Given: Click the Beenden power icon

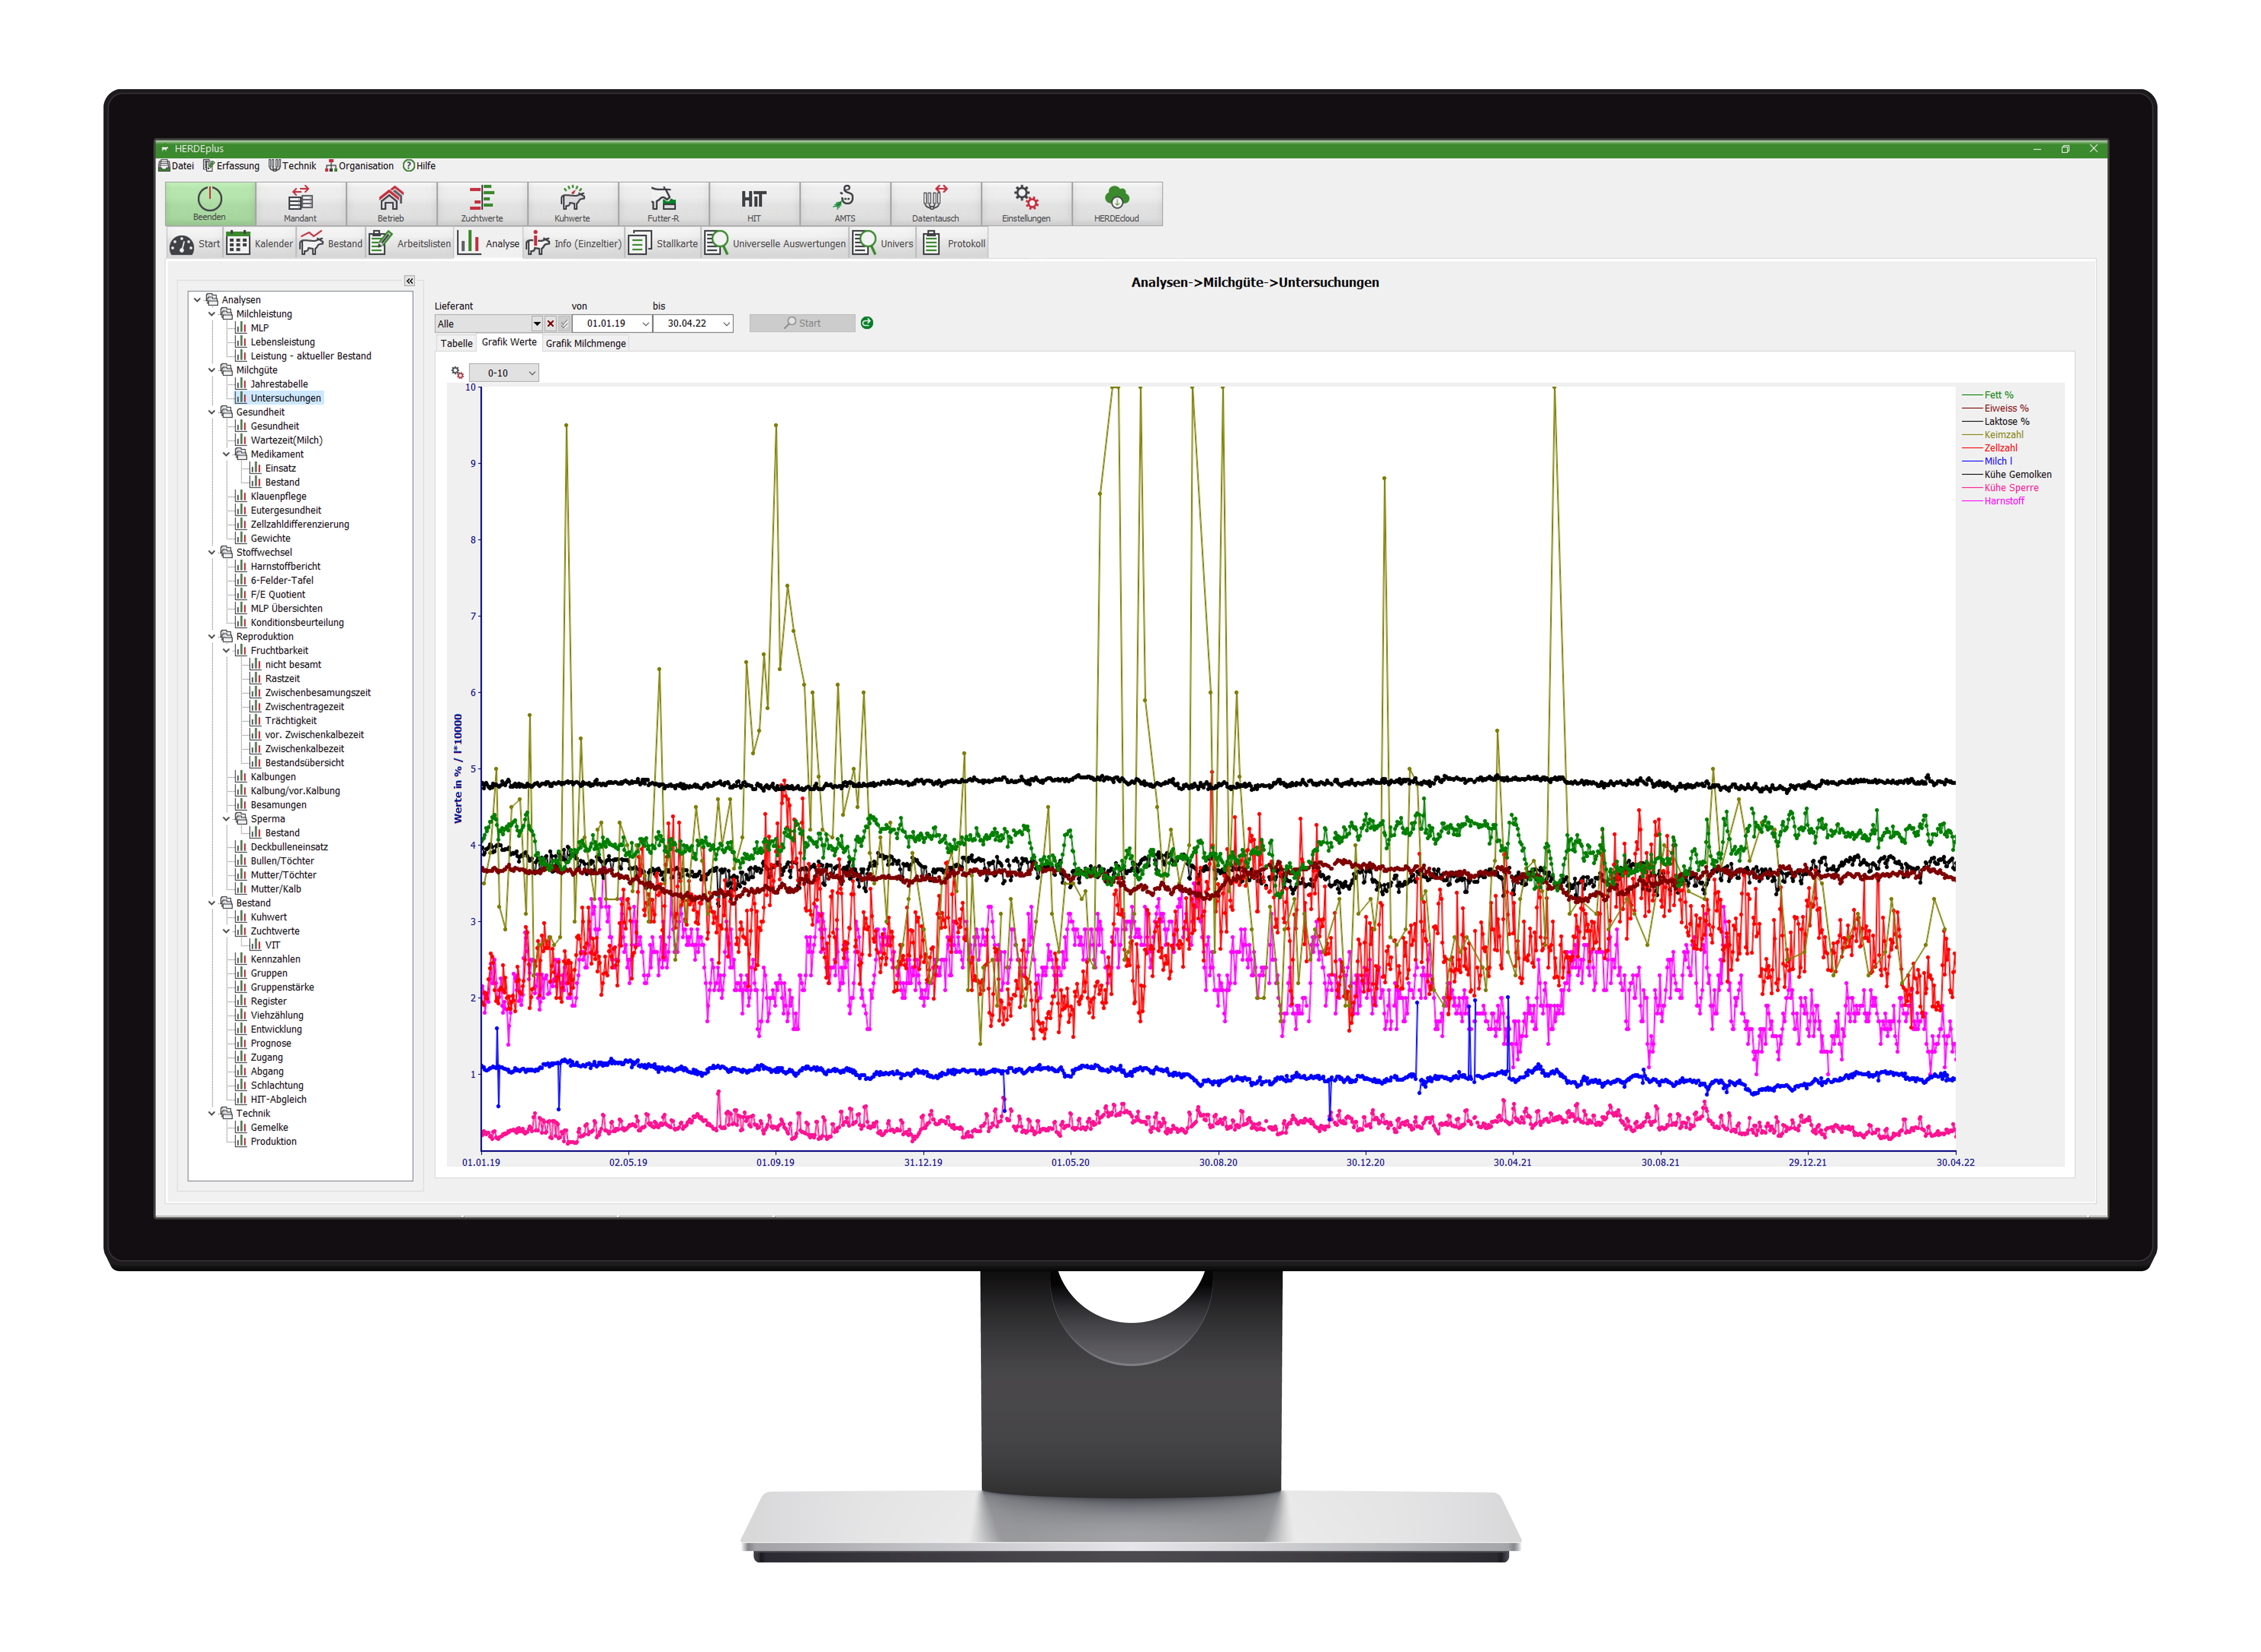Looking at the screenshot, I should (209, 203).
